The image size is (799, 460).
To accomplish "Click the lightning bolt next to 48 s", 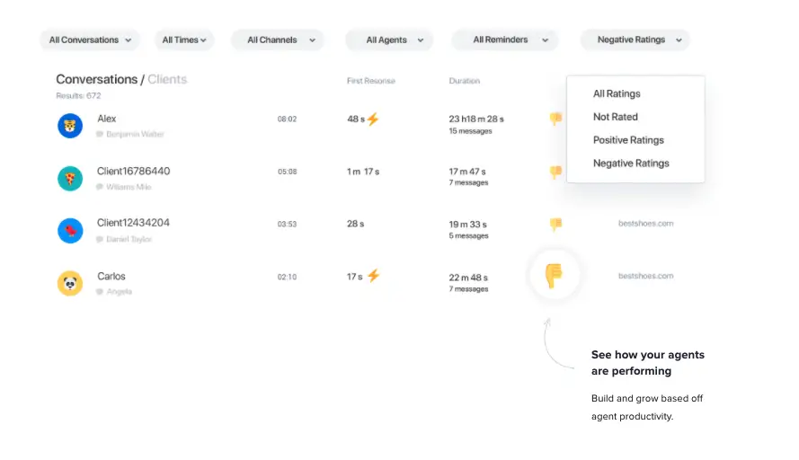I will (373, 119).
